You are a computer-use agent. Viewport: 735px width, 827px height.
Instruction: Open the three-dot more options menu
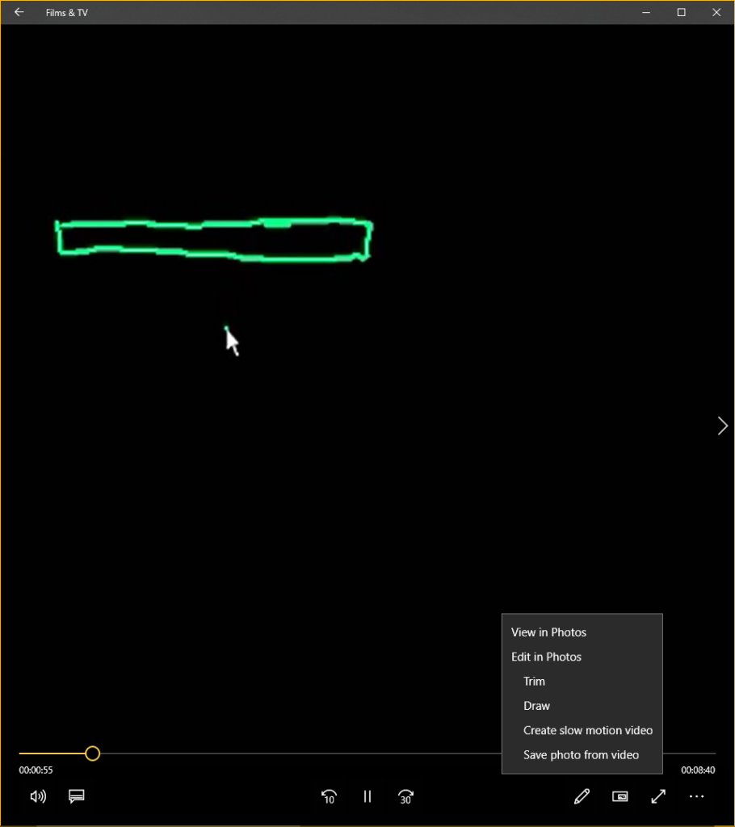(x=697, y=796)
